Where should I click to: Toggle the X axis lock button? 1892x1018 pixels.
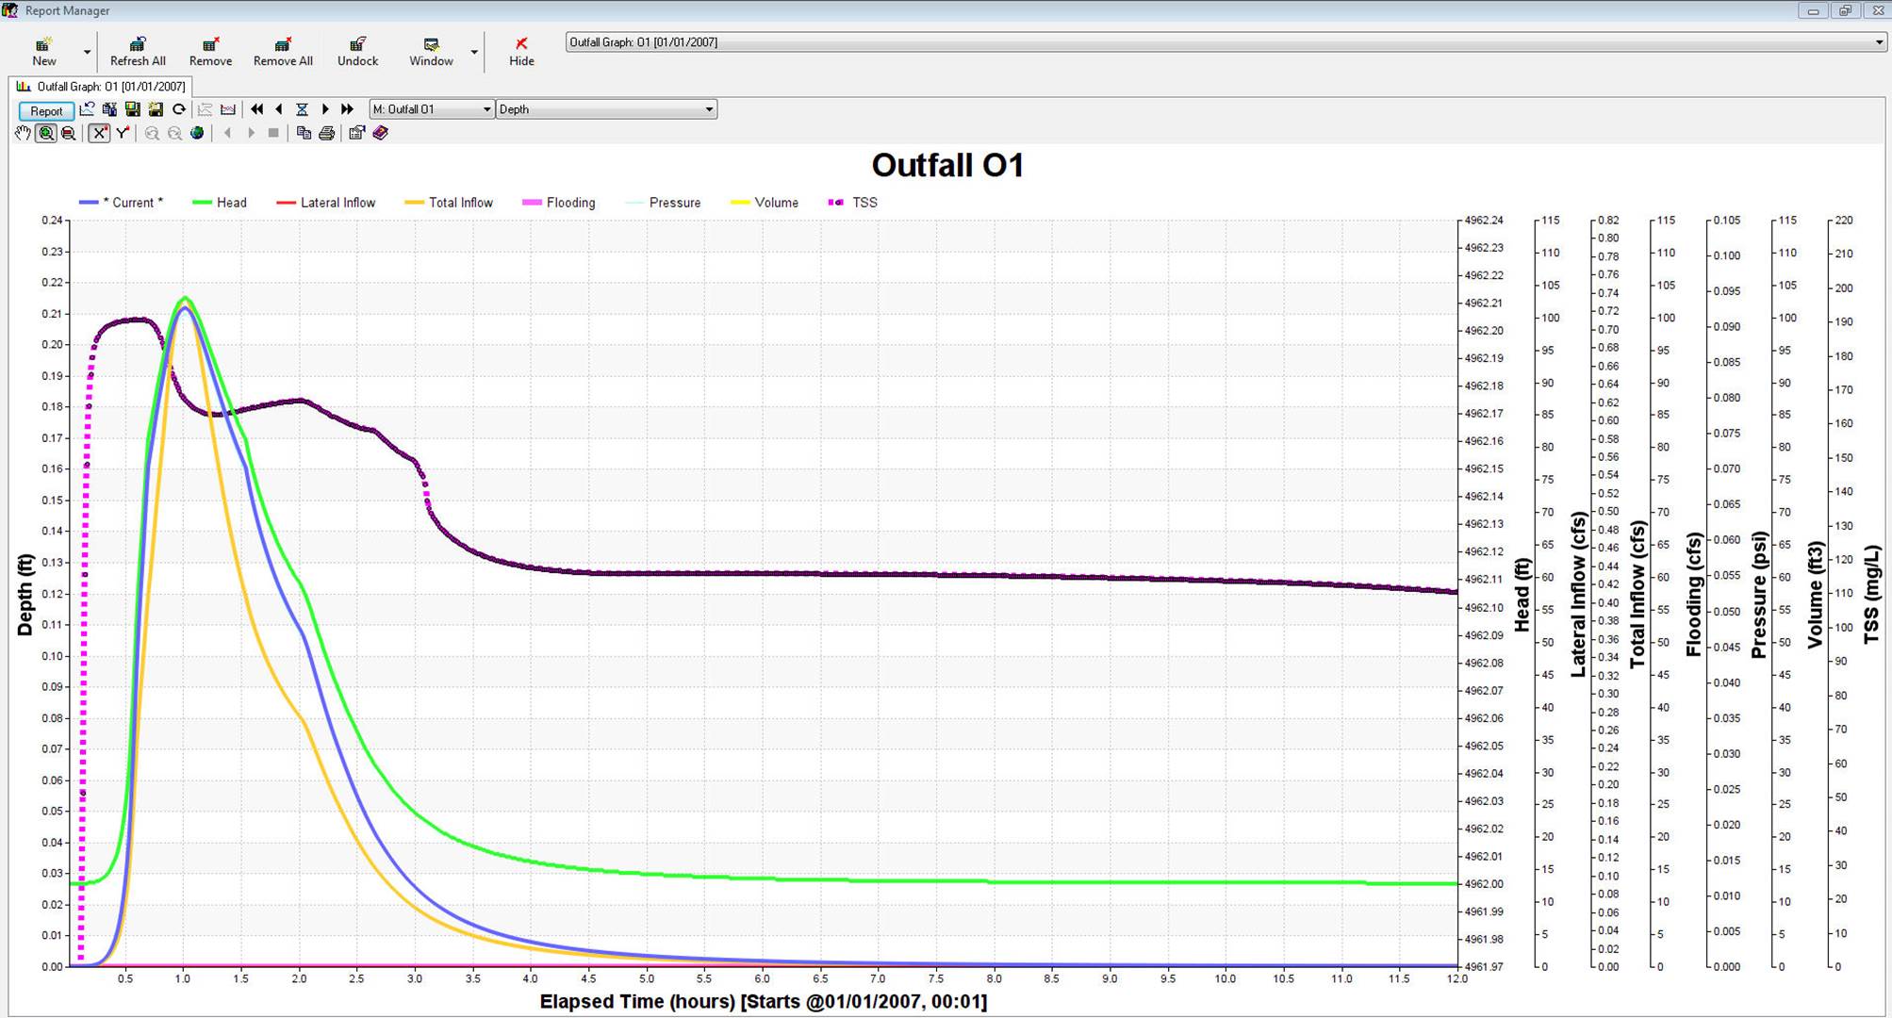coord(99,133)
